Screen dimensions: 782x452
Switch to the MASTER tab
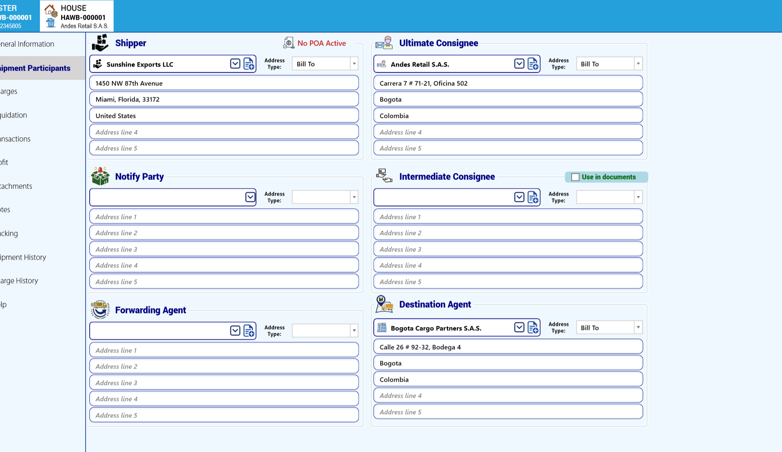19,16
